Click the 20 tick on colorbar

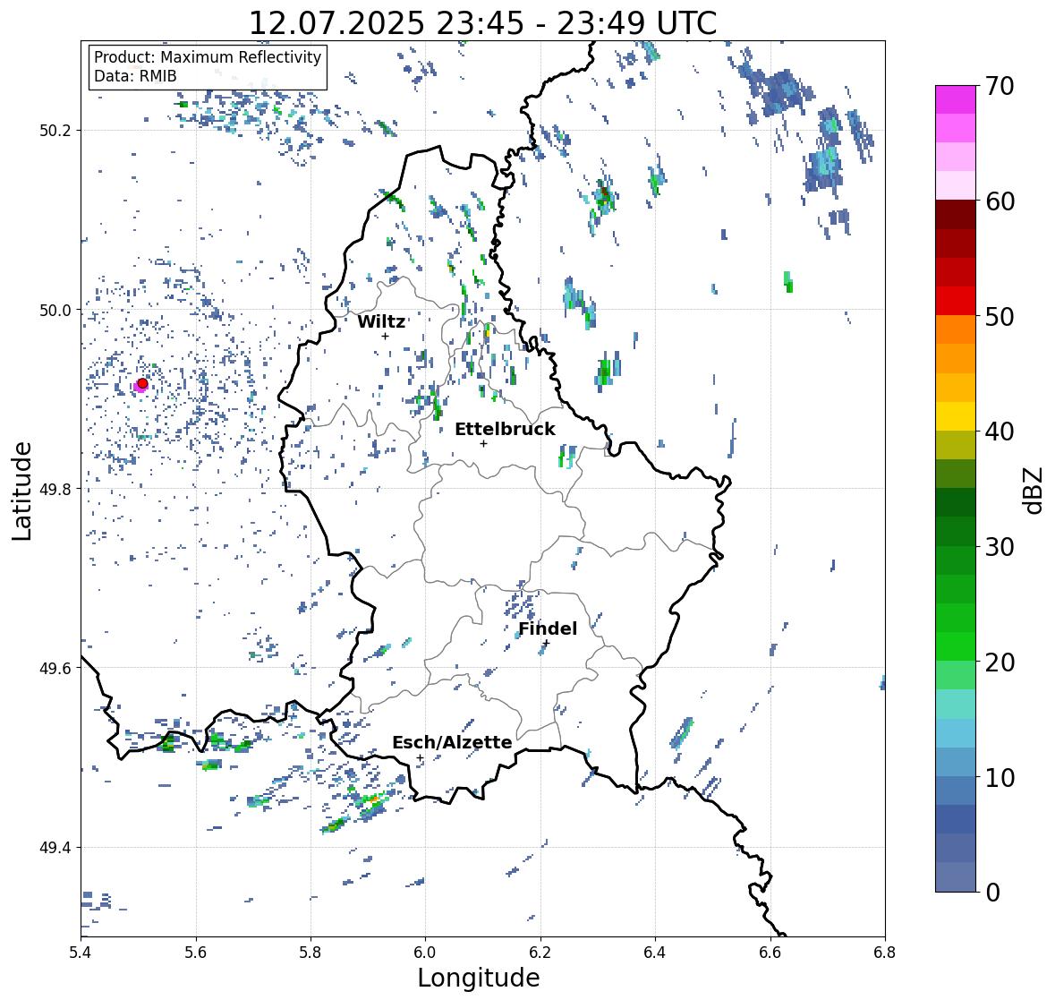tap(1000, 662)
